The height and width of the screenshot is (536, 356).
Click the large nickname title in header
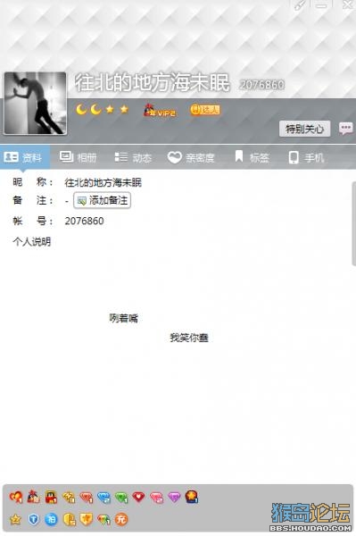point(153,83)
